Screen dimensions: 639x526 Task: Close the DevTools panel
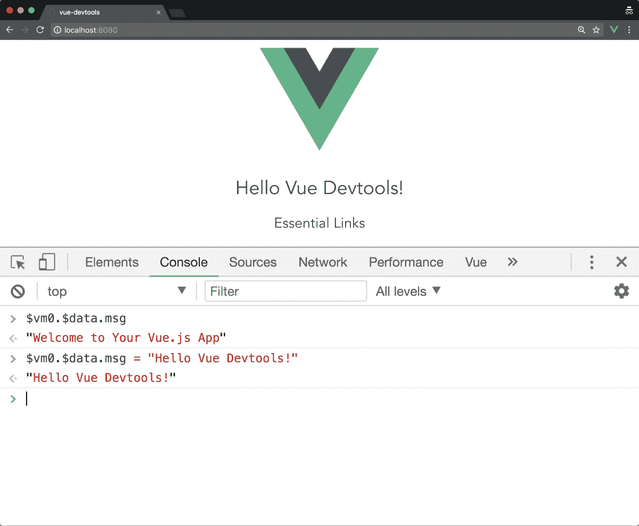pos(621,262)
